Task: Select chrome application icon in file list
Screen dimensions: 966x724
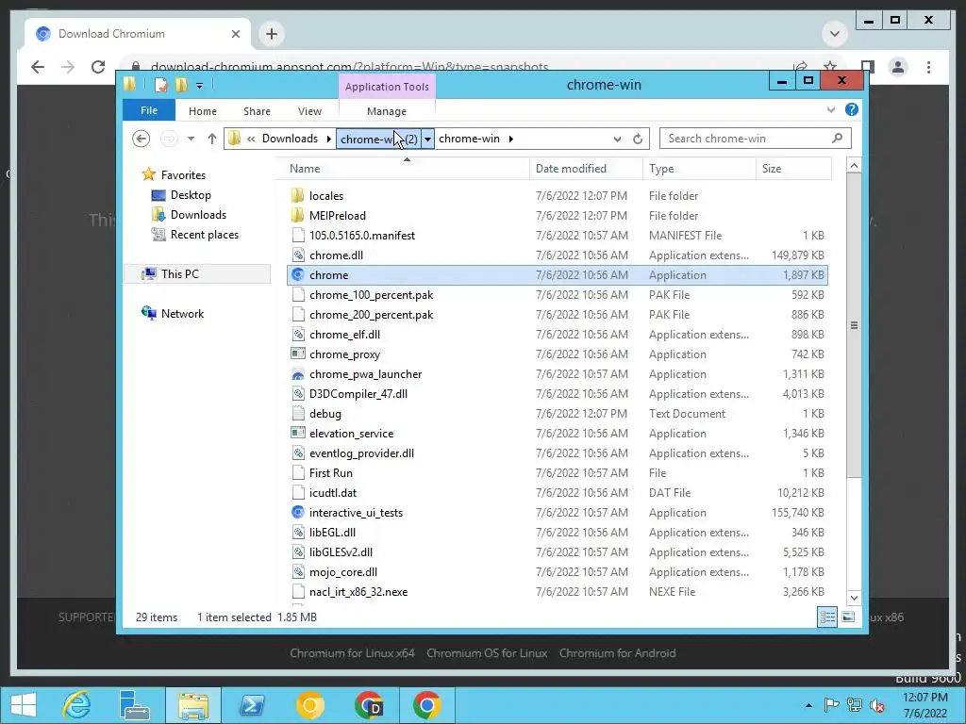Action: tap(297, 274)
